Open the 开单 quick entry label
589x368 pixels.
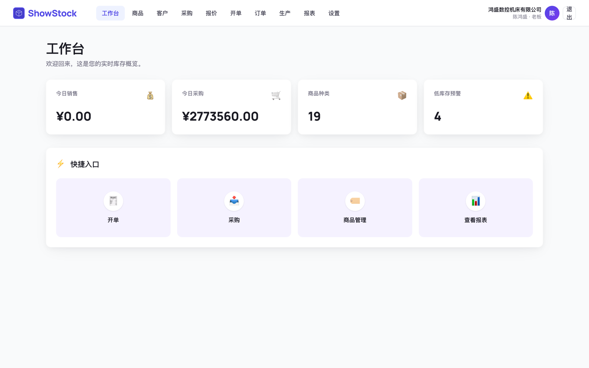tap(113, 220)
